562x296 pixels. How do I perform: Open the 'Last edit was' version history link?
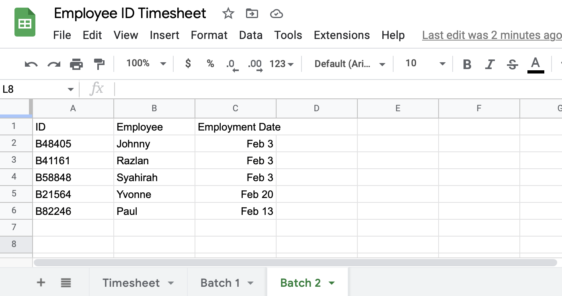pyautogui.click(x=491, y=35)
